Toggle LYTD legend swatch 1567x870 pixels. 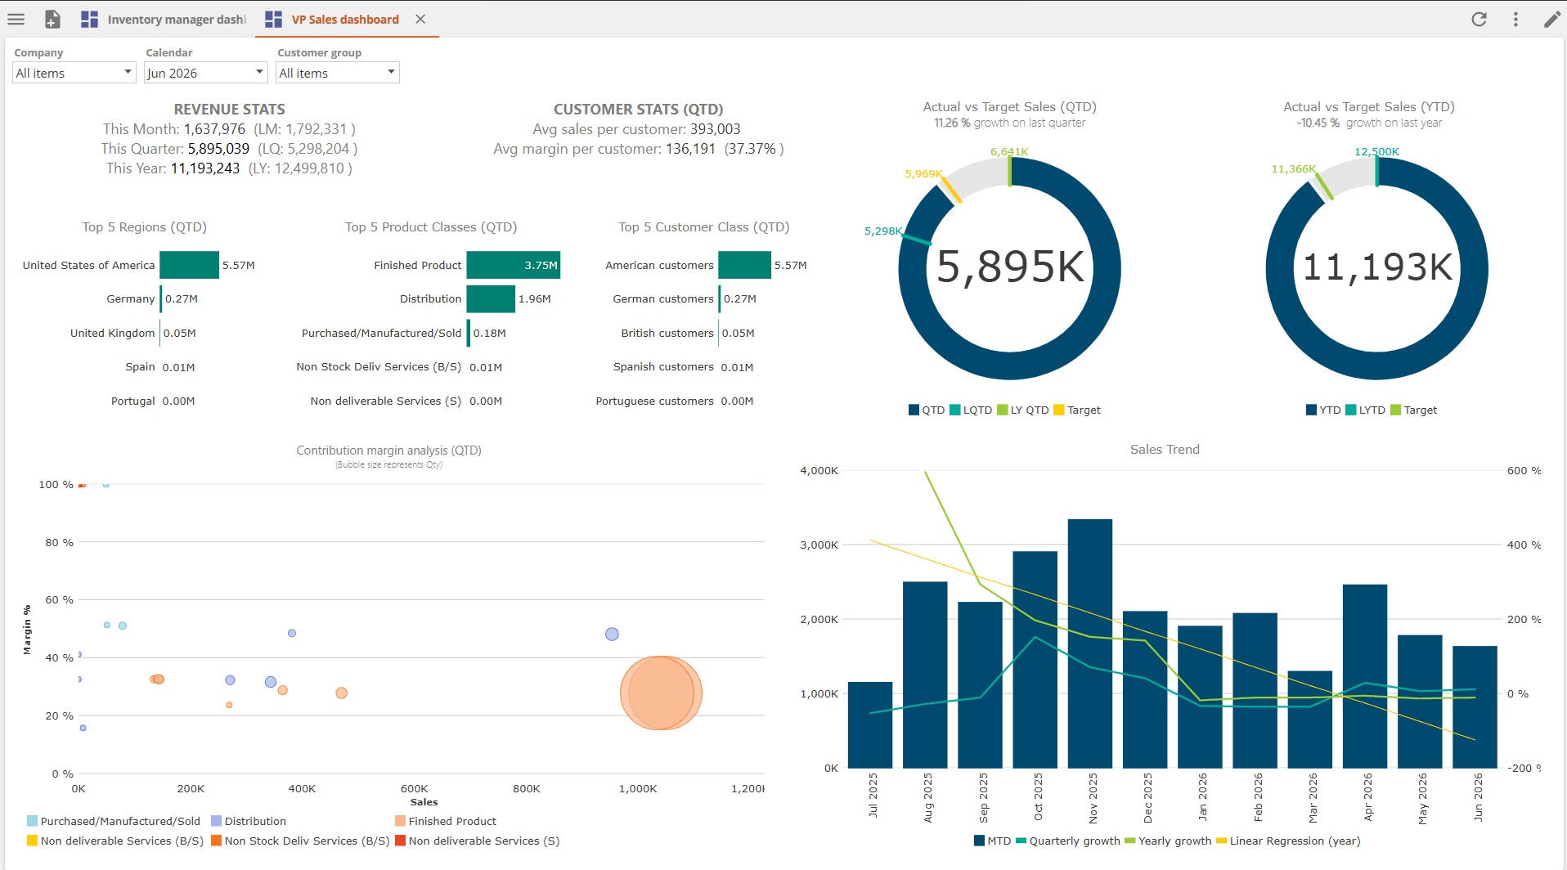[1350, 410]
